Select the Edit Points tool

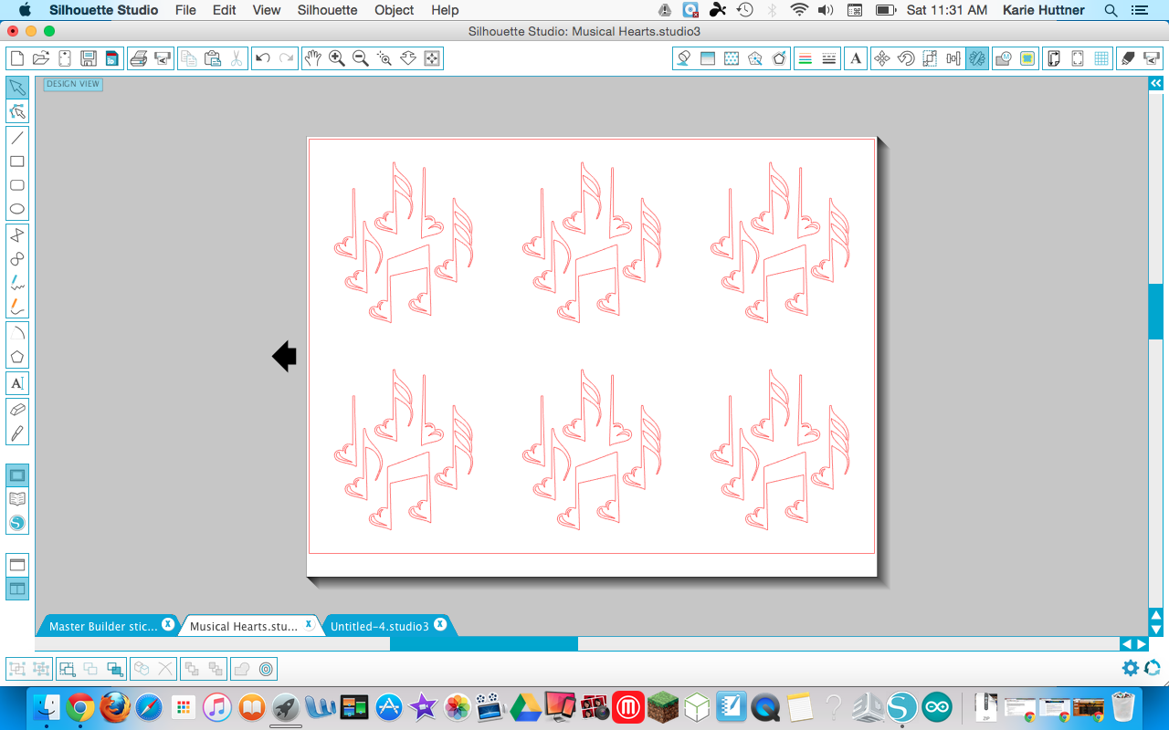pos(16,111)
